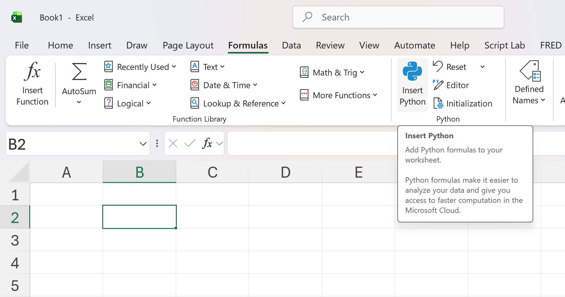Click the AutoSum sigma icon

pyautogui.click(x=79, y=71)
